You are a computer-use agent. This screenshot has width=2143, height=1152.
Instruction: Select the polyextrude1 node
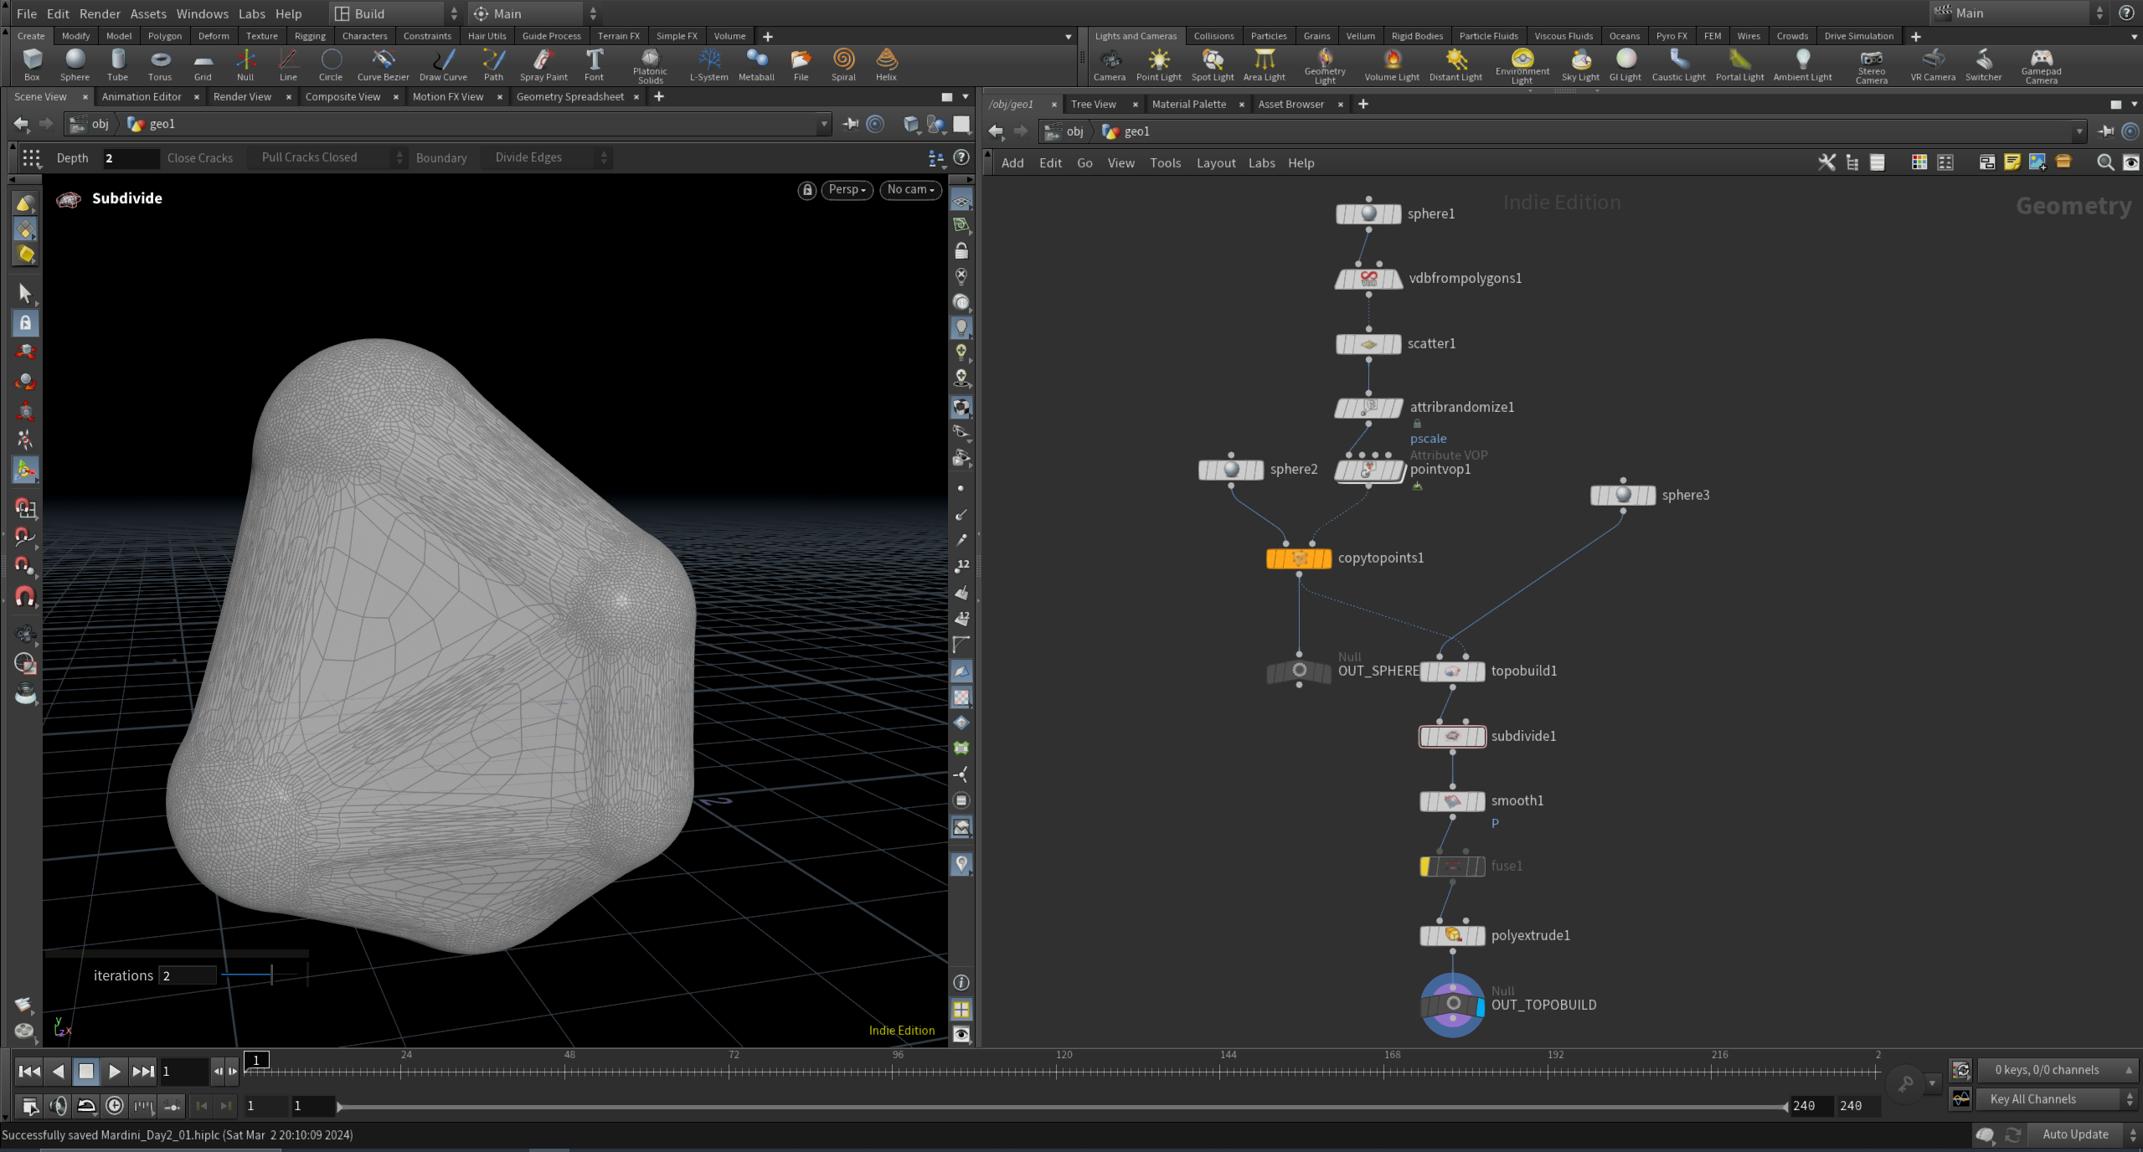pyautogui.click(x=1452, y=935)
